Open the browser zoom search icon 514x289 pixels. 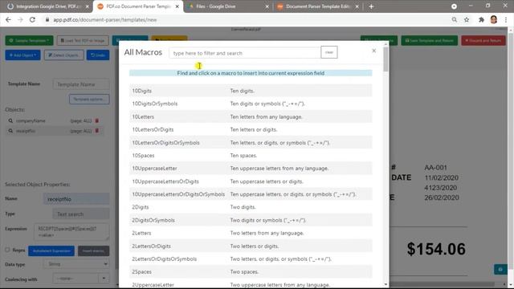coord(455,19)
